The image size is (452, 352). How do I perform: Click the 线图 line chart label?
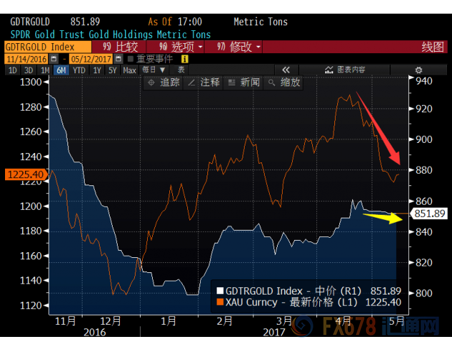coord(433,47)
